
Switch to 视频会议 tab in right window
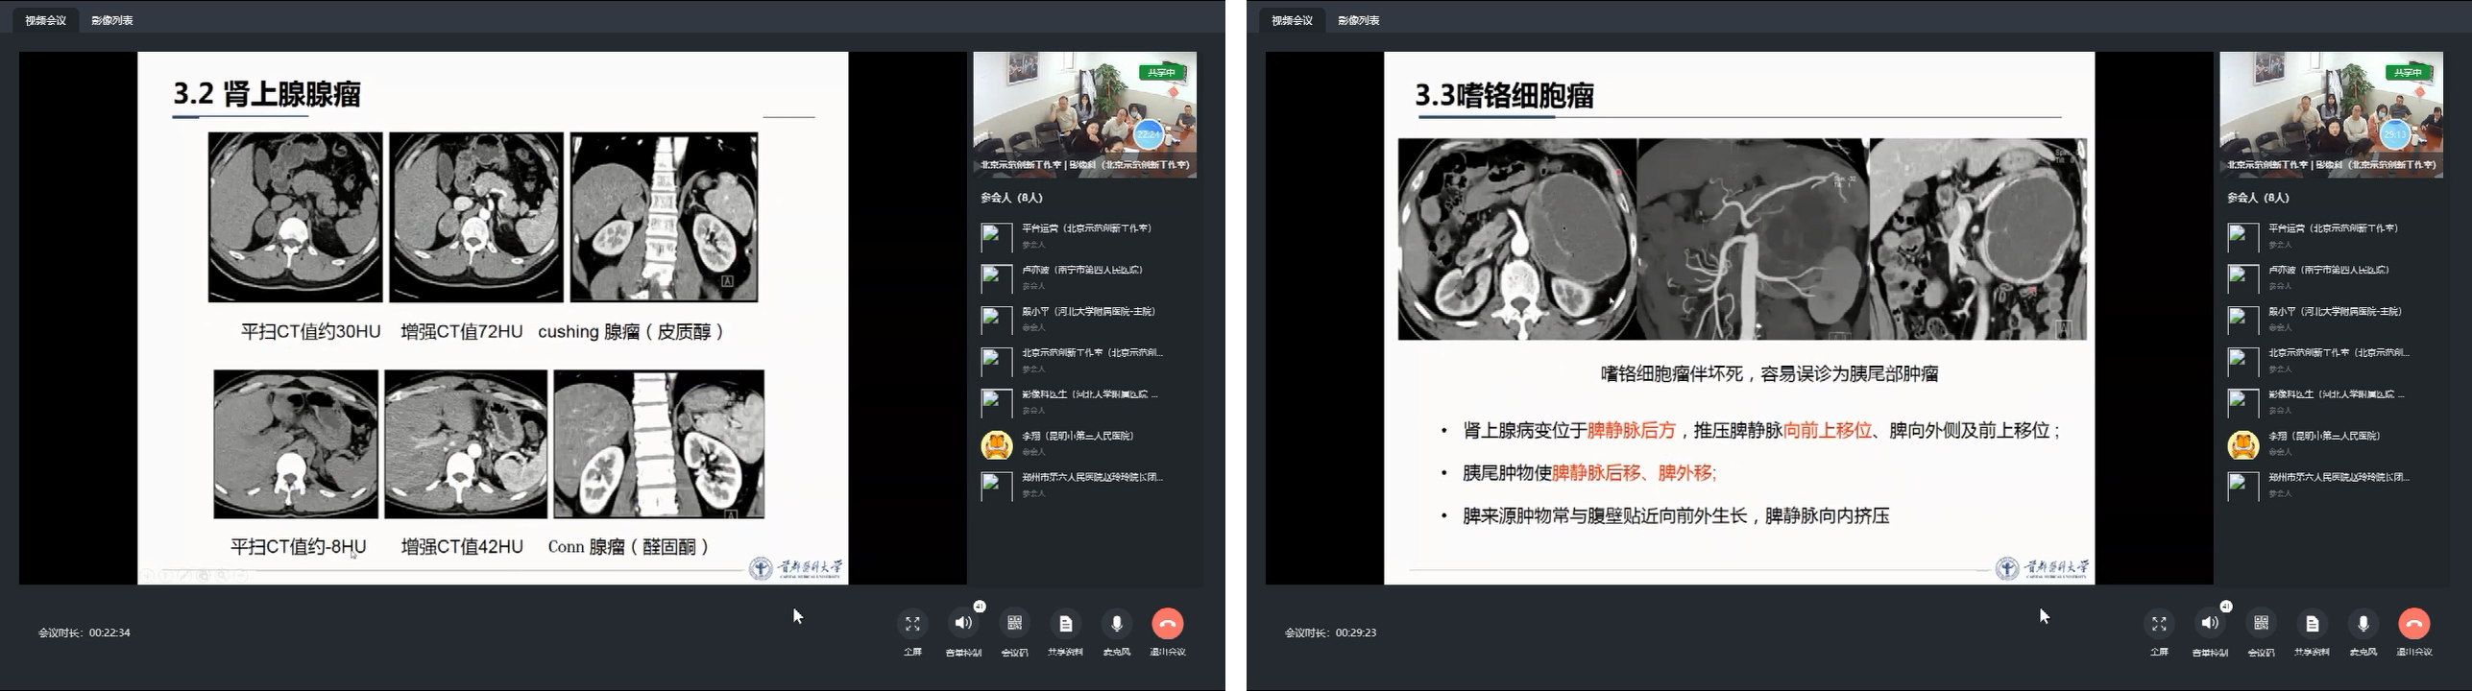click(x=1292, y=20)
